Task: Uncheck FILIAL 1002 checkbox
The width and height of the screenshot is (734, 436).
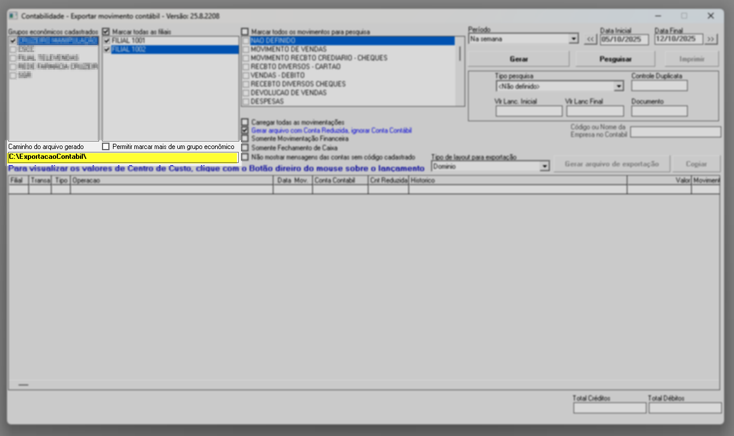Action: (x=107, y=50)
